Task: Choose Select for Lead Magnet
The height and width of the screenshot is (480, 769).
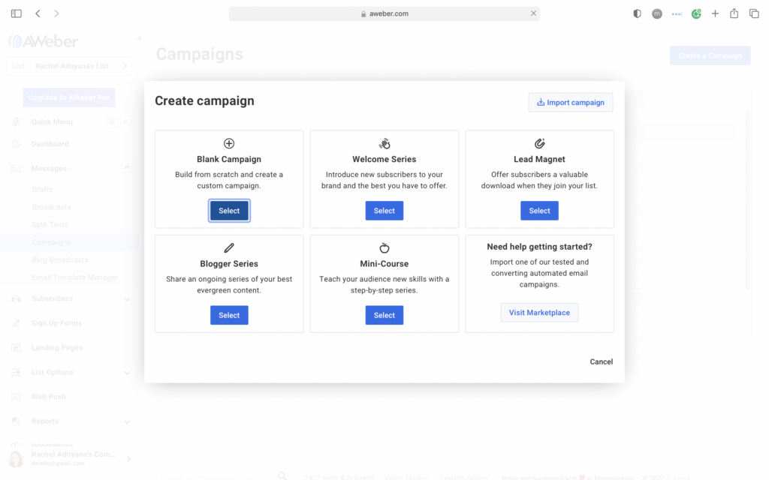Action: coord(539,211)
